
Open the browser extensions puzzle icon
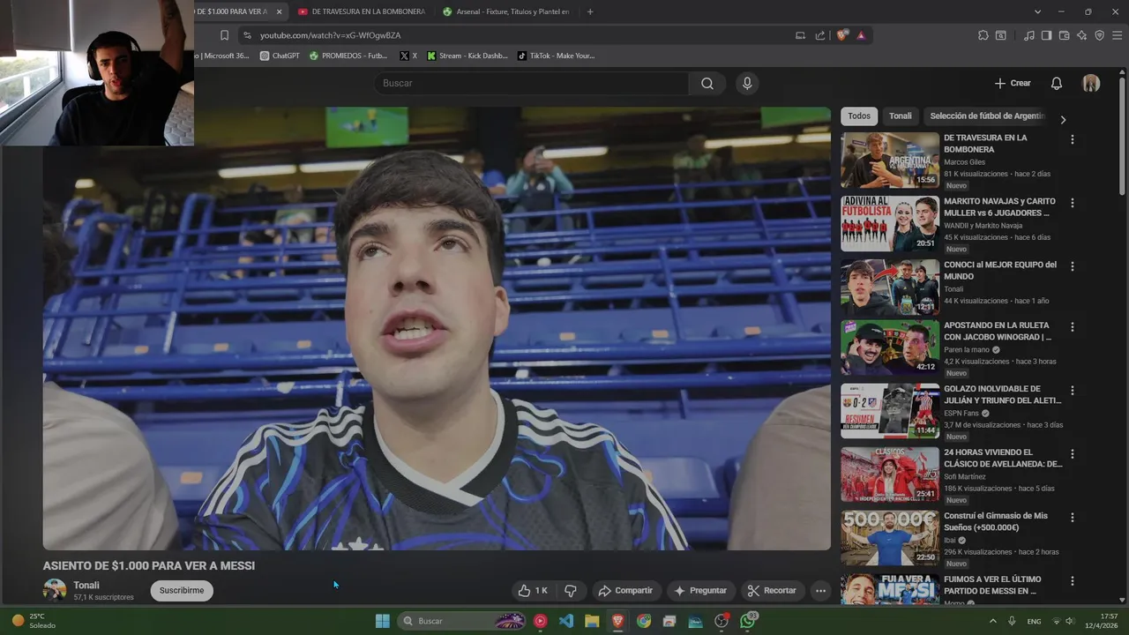tap(983, 35)
